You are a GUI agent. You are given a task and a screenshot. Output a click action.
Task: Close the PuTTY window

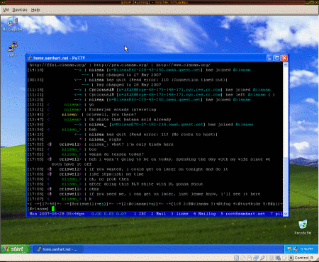pos(284,58)
